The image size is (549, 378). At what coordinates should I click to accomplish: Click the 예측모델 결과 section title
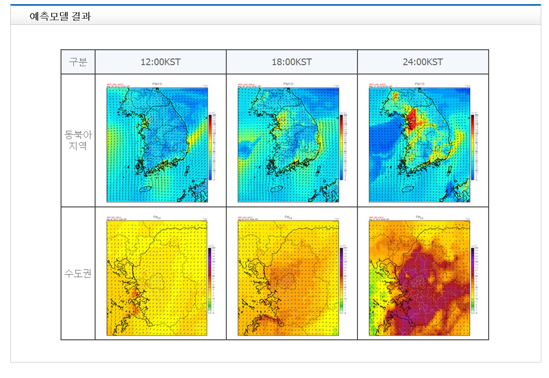60,16
